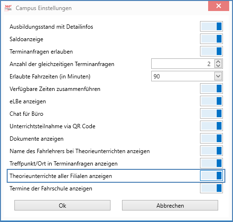Toggle Name des Fahrlehrers bei Theorieunterrichten switch
The width and height of the screenshot is (233, 222).
[x=211, y=151]
